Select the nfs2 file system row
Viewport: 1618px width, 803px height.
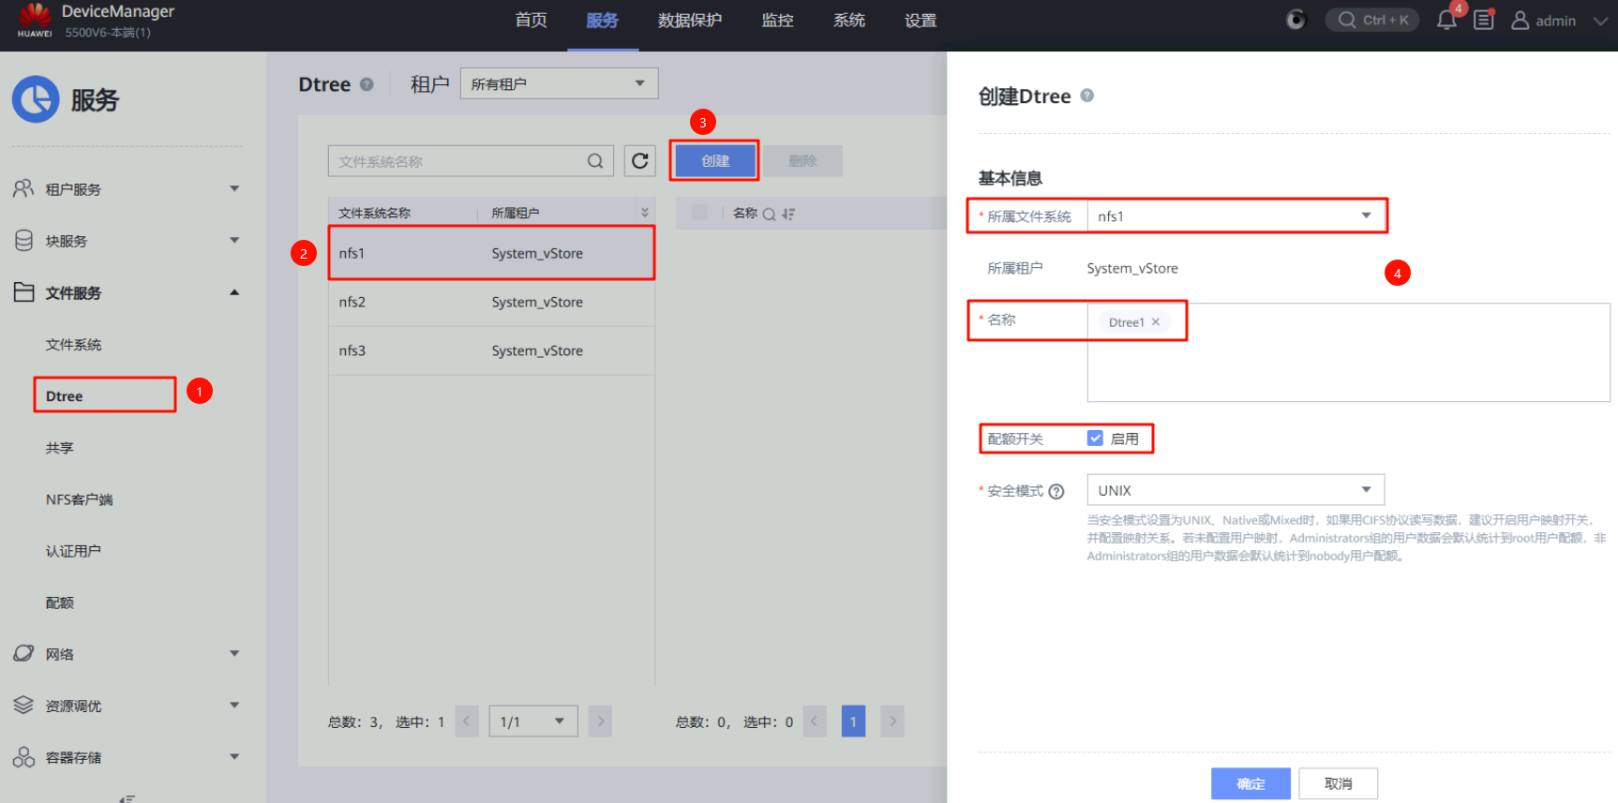pos(490,302)
